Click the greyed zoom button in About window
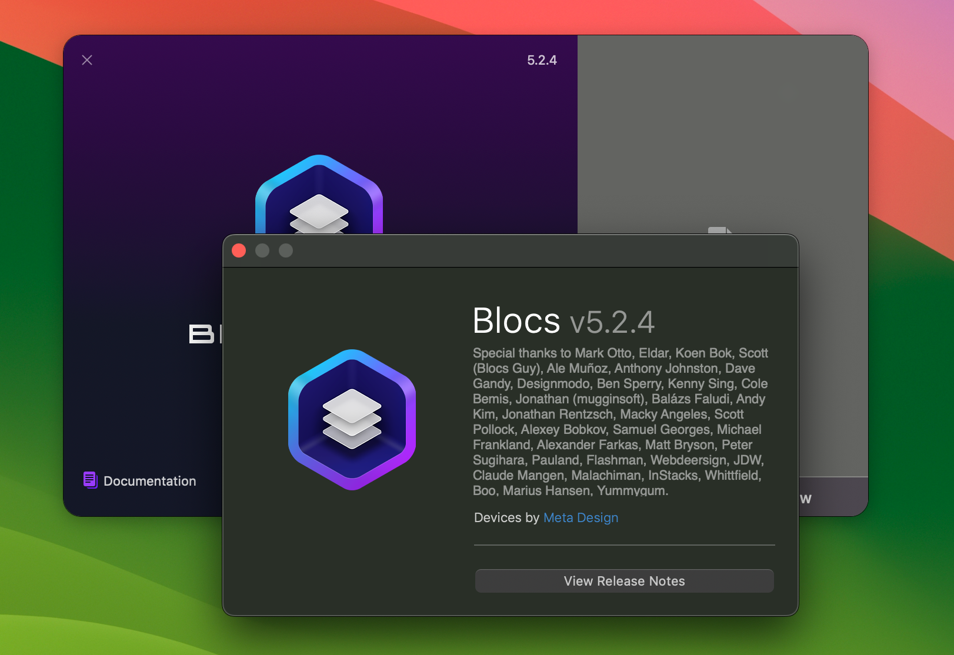954x655 pixels. click(x=286, y=250)
